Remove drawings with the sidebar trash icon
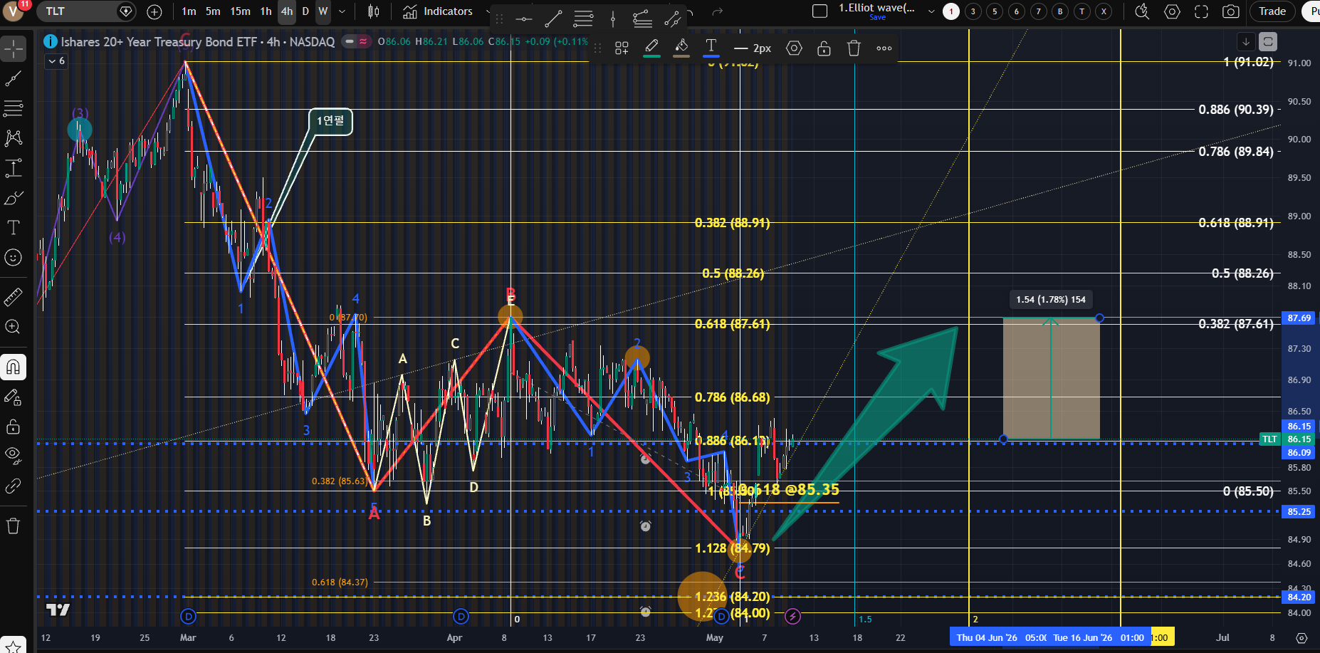Screen dimensions: 1320x653 pos(14,526)
